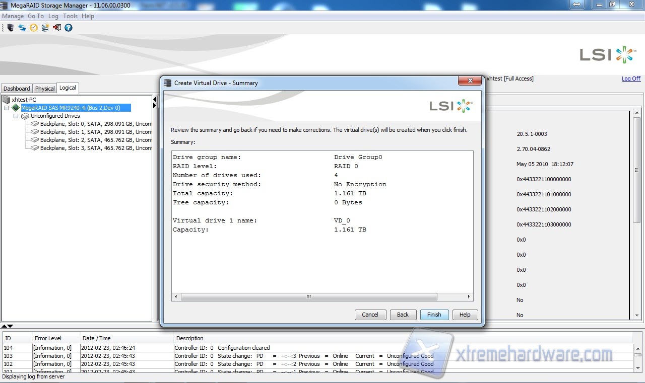The image size is (645, 383).
Task: Click the green MegaRAID controller chip icon
Action: 16,108
